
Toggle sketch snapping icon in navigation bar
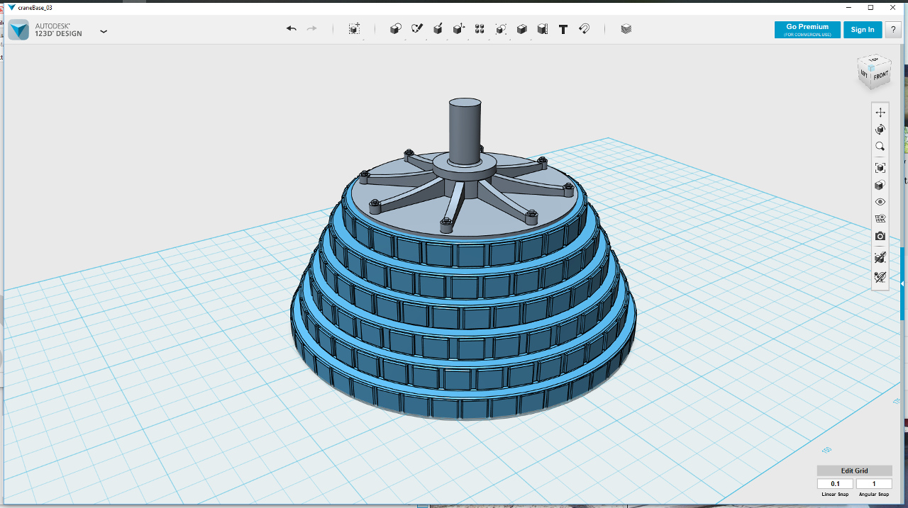[x=880, y=257]
